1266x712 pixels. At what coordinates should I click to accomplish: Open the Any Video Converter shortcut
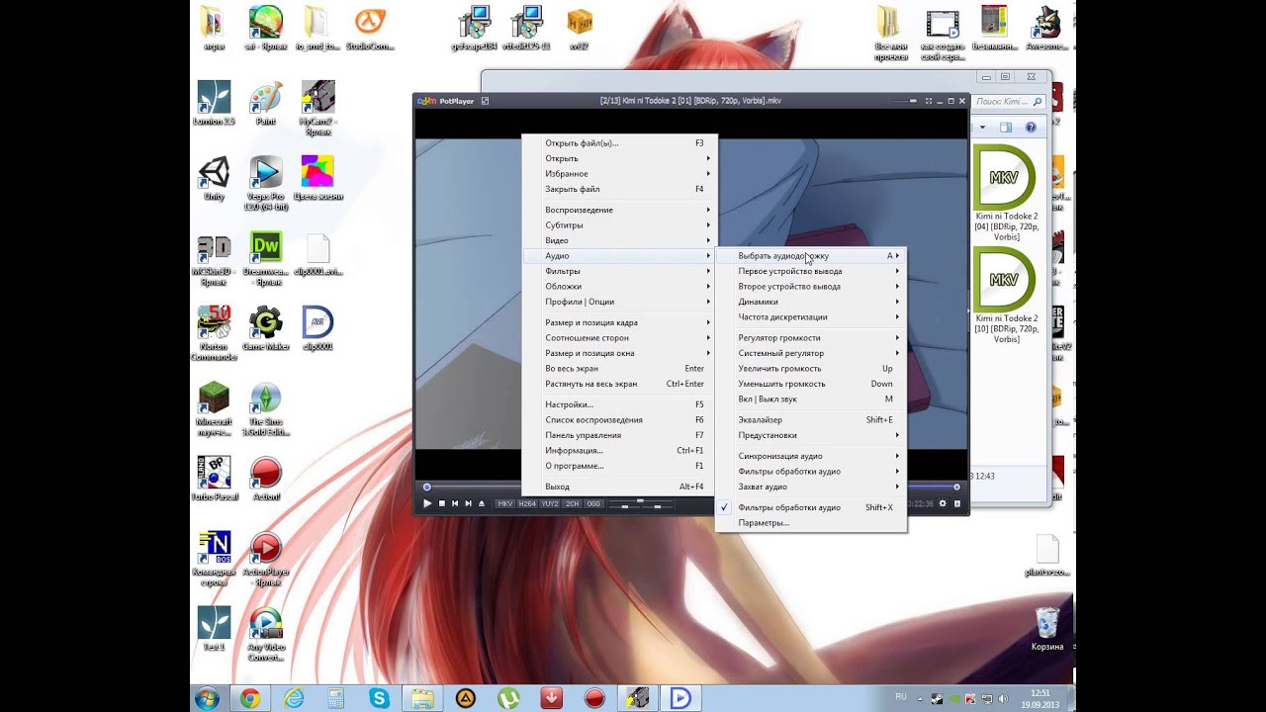[x=266, y=634]
